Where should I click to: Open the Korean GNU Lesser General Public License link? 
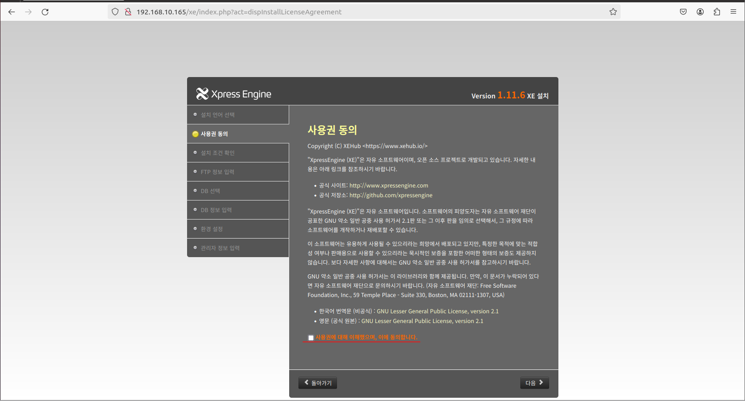(x=438, y=311)
